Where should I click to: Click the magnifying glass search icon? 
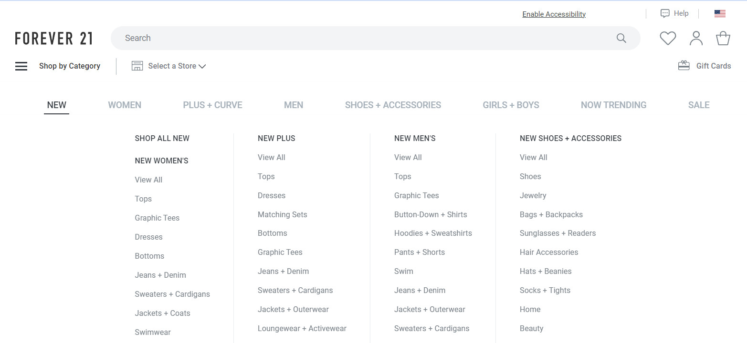pos(621,38)
